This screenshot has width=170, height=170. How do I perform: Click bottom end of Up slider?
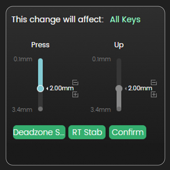point(119,109)
